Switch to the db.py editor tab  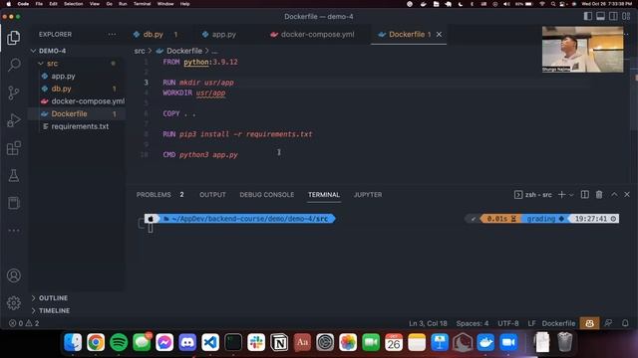[153, 35]
